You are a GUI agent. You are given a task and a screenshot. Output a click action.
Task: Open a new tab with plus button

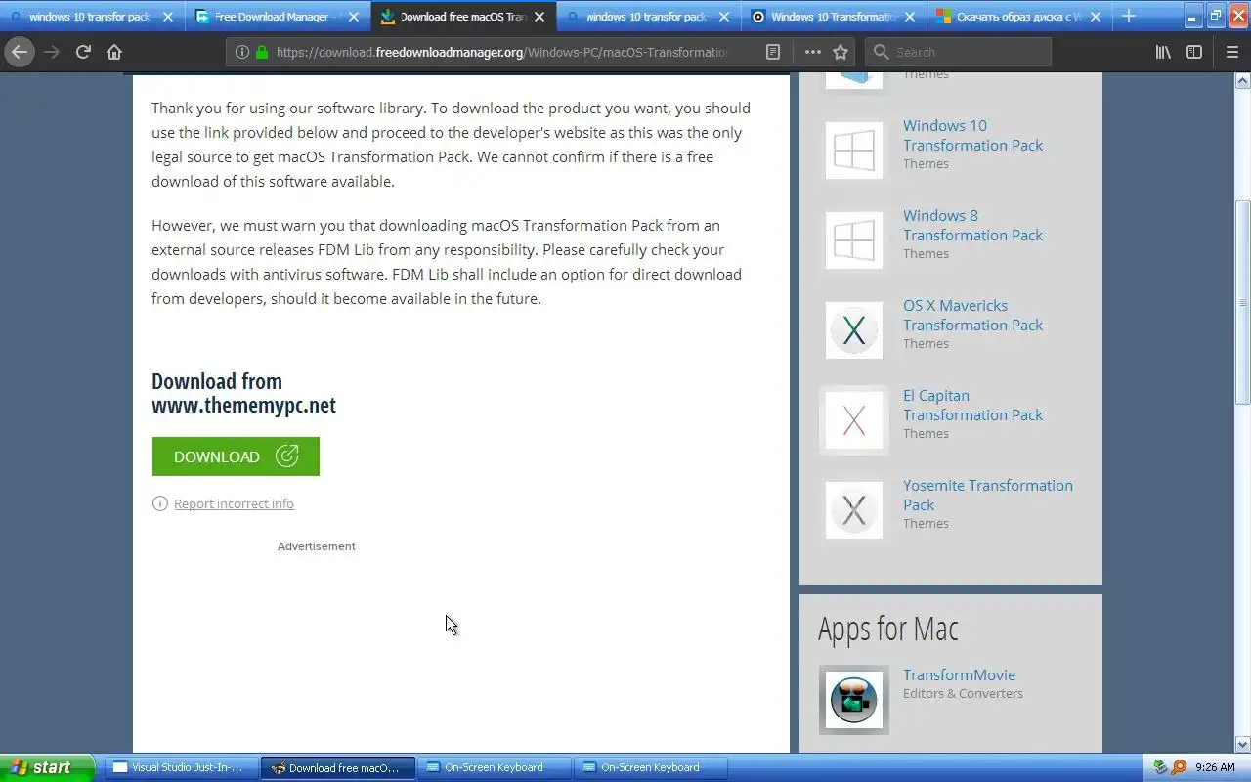(1129, 16)
